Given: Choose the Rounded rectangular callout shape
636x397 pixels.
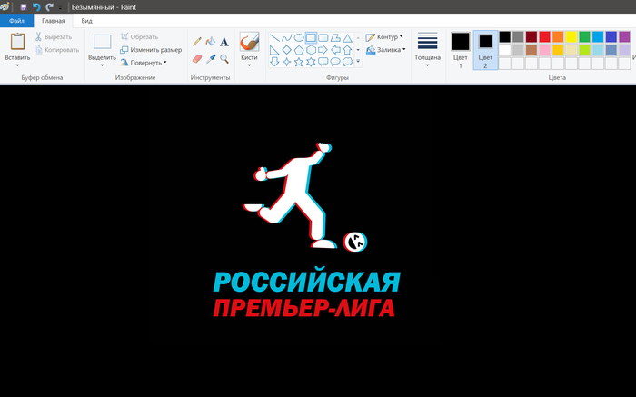Looking at the screenshot, I should click(323, 62).
